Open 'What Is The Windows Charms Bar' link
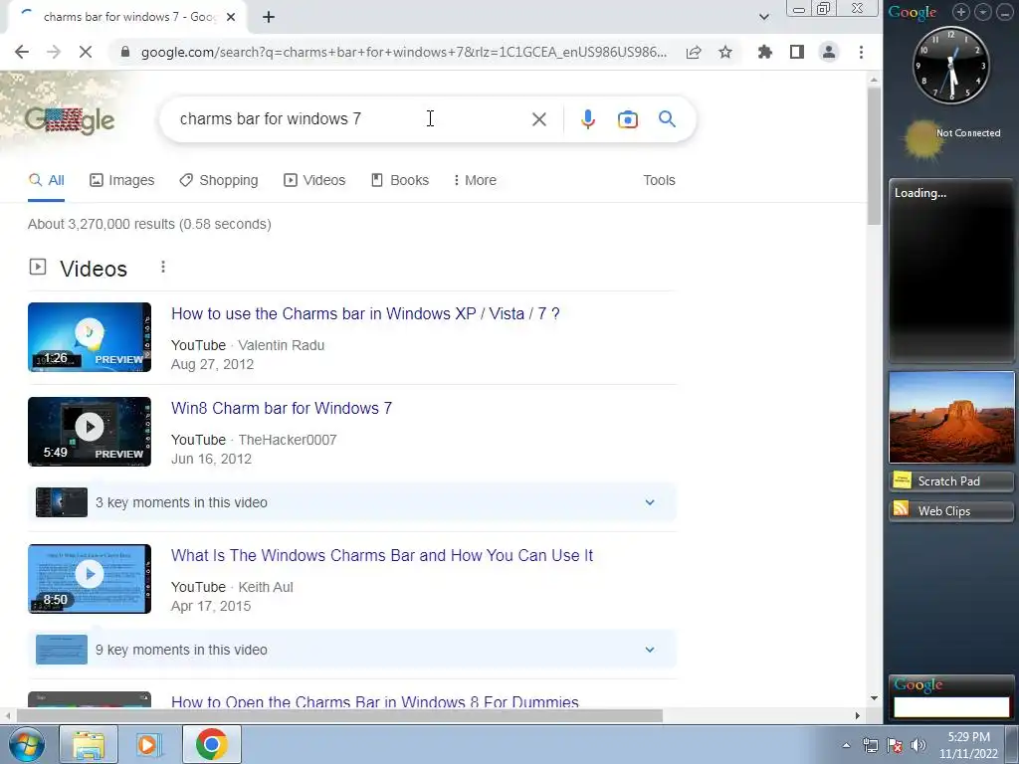This screenshot has height=764, width=1019. click(x=382, y=555)
